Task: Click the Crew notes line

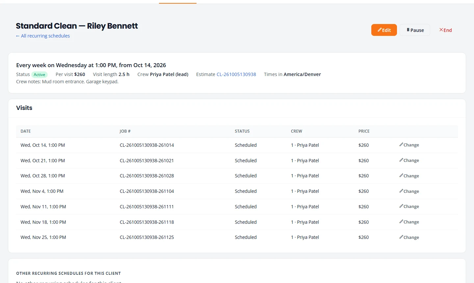Action: point(67,82)
